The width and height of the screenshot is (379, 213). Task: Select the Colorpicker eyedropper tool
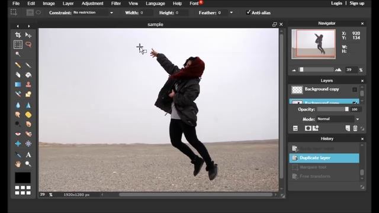[18, 154]
